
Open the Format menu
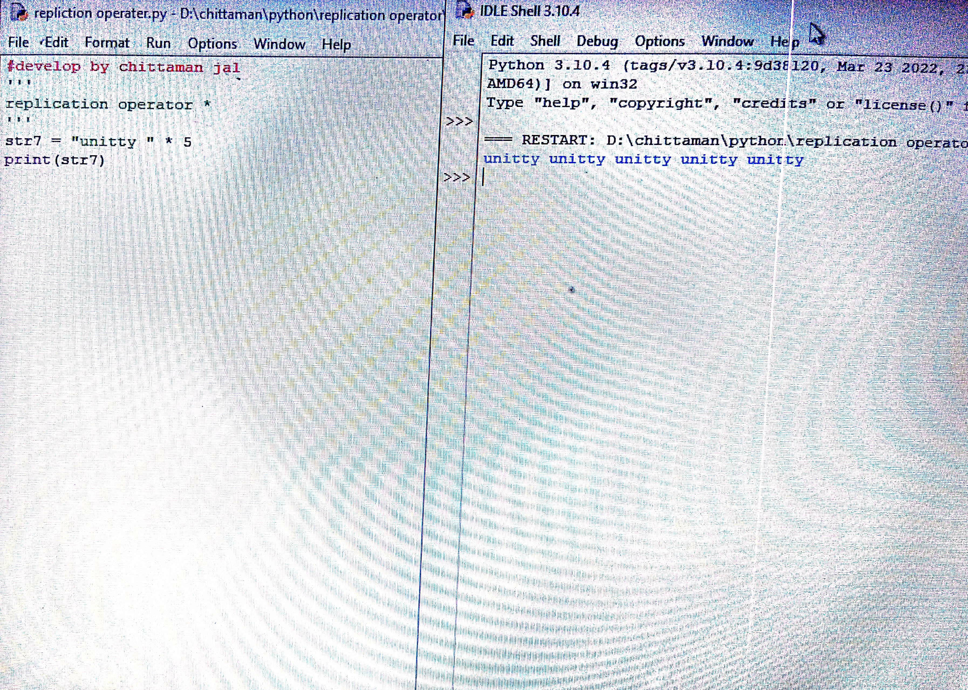[107, 43]
